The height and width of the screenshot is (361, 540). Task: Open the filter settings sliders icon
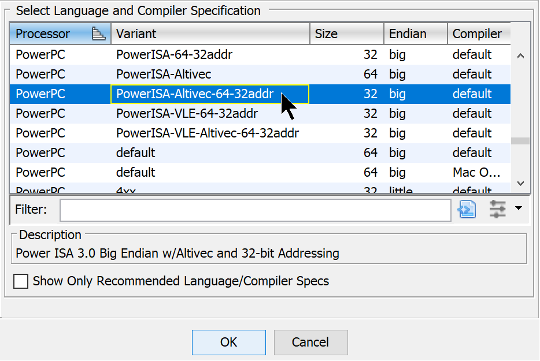coord(497,209)
